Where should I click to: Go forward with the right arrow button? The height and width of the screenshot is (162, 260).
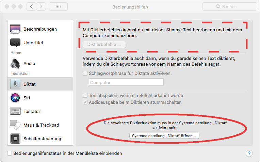pos(41,6)
